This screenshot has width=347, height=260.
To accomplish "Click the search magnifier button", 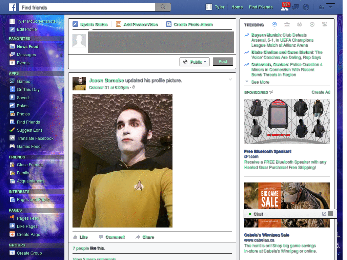I will pyautogui.click(x=163, y=7).
